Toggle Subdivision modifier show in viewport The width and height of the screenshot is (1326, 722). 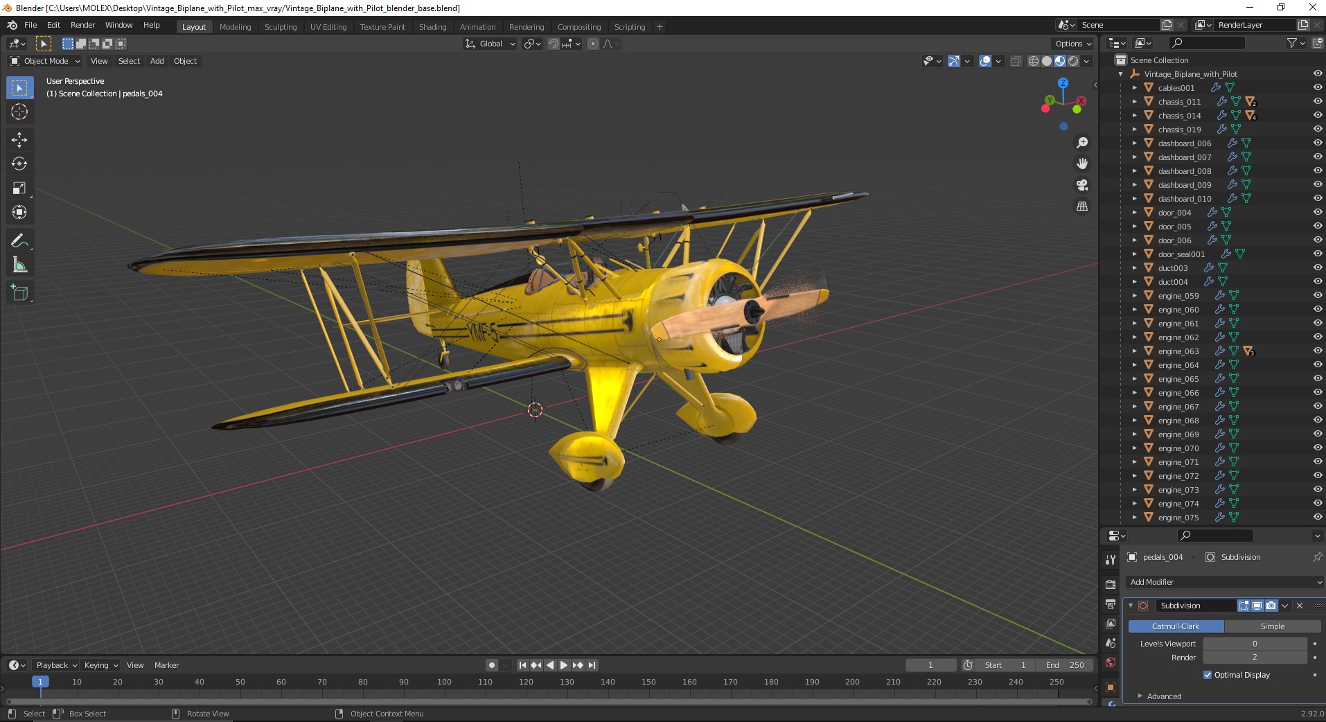click(1257, 606)
